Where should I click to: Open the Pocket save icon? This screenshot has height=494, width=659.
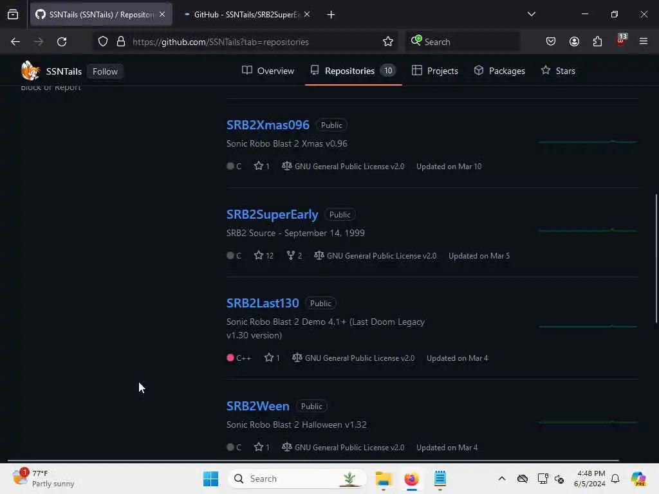551,42
